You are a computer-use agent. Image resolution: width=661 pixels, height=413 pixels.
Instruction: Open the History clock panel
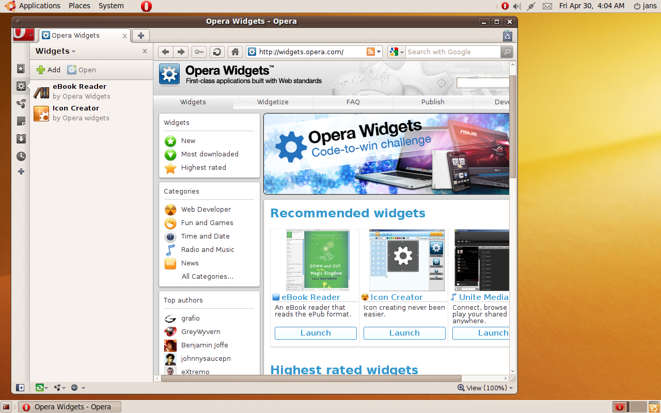[x=21, y=156]
